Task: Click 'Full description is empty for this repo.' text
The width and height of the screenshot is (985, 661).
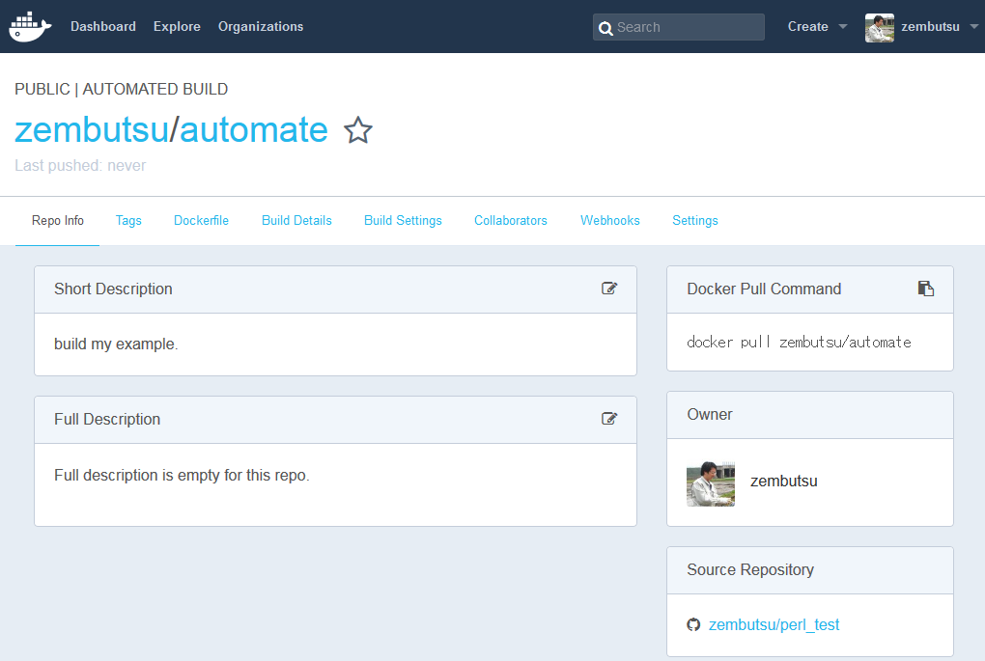Action: pyautogui.click(x=182, y=475)
